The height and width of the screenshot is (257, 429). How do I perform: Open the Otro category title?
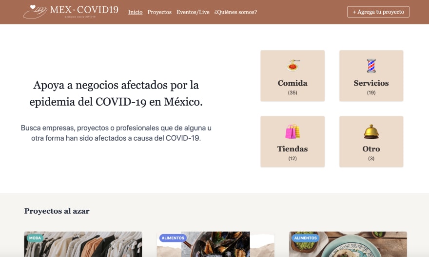pyautogui.click(x=371, y=149)
